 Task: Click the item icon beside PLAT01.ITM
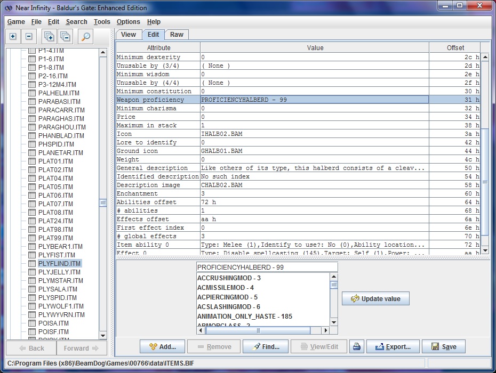[x=31, y=161]
